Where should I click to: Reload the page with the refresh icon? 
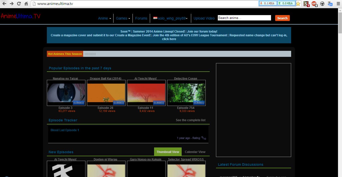19,4
